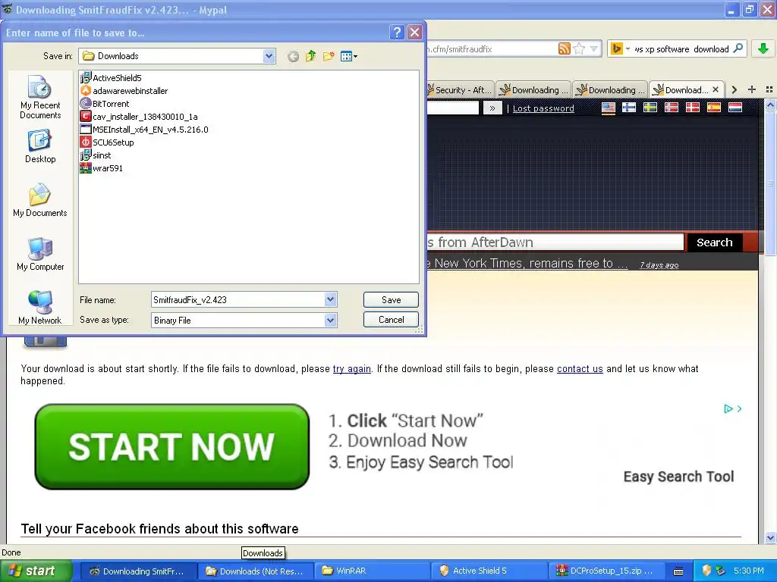Jump to Desktop in the places bar
777x582 pixels.
pos(40,146)
